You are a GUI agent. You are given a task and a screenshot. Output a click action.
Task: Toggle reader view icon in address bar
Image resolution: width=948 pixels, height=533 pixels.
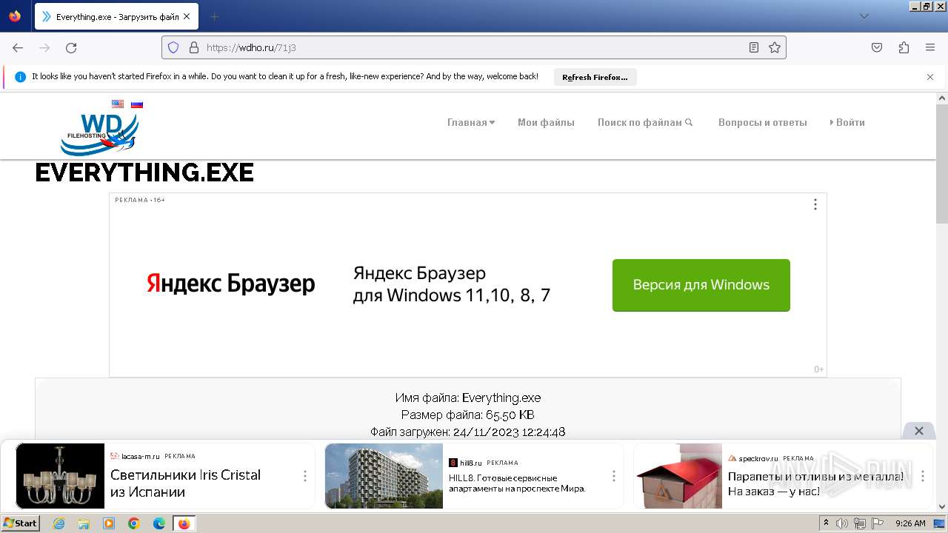coord(754,47)
